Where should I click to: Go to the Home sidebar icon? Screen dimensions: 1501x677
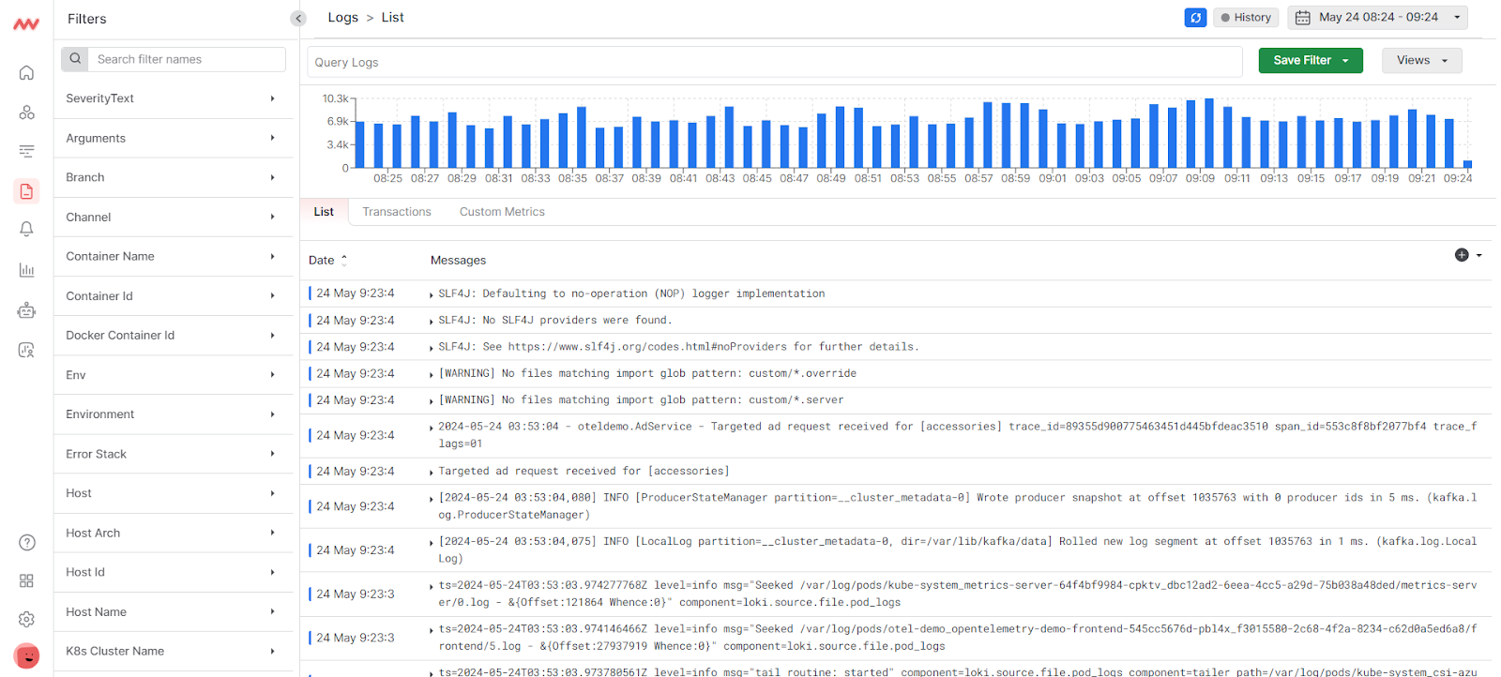[26, 72]
